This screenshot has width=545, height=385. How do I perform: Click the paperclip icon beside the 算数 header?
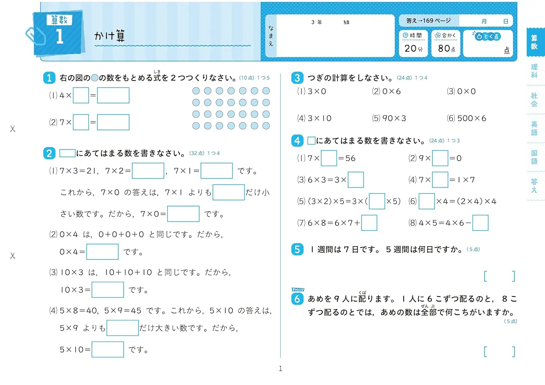point(35,36)
